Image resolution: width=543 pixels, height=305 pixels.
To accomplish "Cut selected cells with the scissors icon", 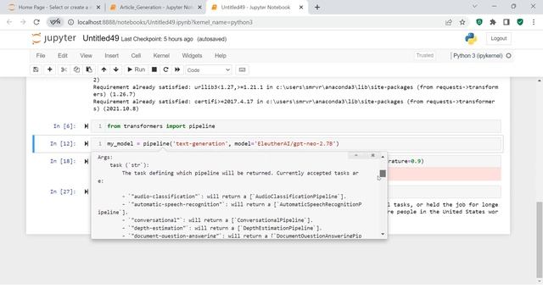I will [x=64, y=69].
